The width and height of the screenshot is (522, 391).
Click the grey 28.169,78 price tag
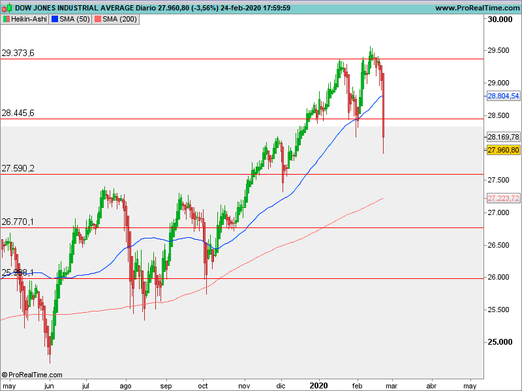coord(503,137)
